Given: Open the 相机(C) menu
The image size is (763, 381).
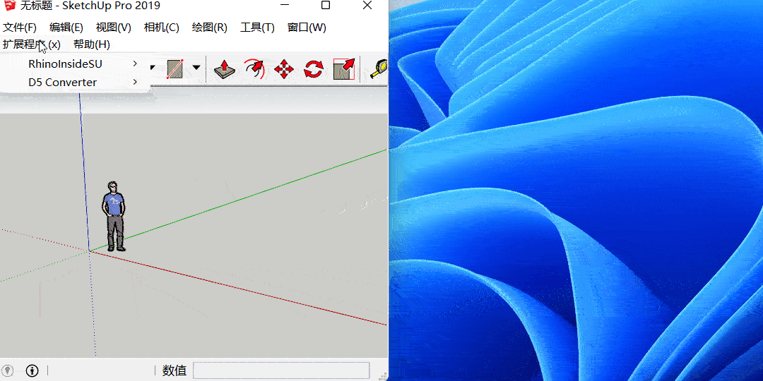Looking at the screenshot, I should [x=162, y=28].
